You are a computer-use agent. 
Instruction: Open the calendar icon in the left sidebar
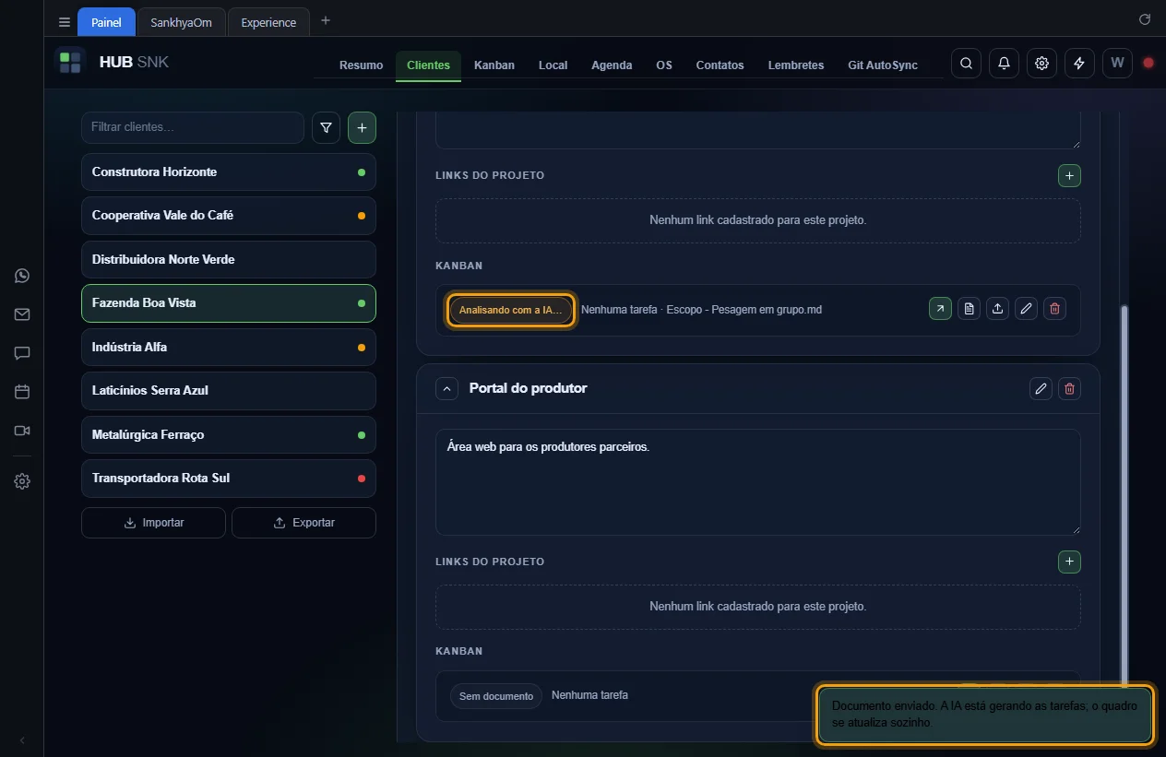(x=22, y=392)
